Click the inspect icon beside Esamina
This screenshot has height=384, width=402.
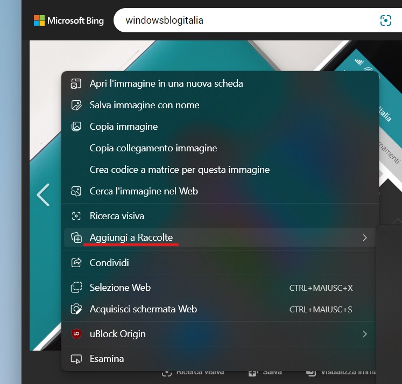point(76,359)
